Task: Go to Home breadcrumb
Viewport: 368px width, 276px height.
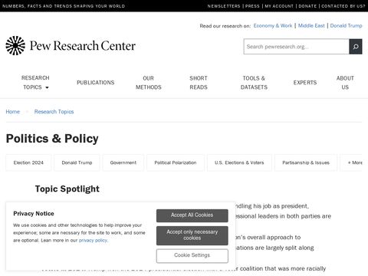Action: (x=13, y=112)
